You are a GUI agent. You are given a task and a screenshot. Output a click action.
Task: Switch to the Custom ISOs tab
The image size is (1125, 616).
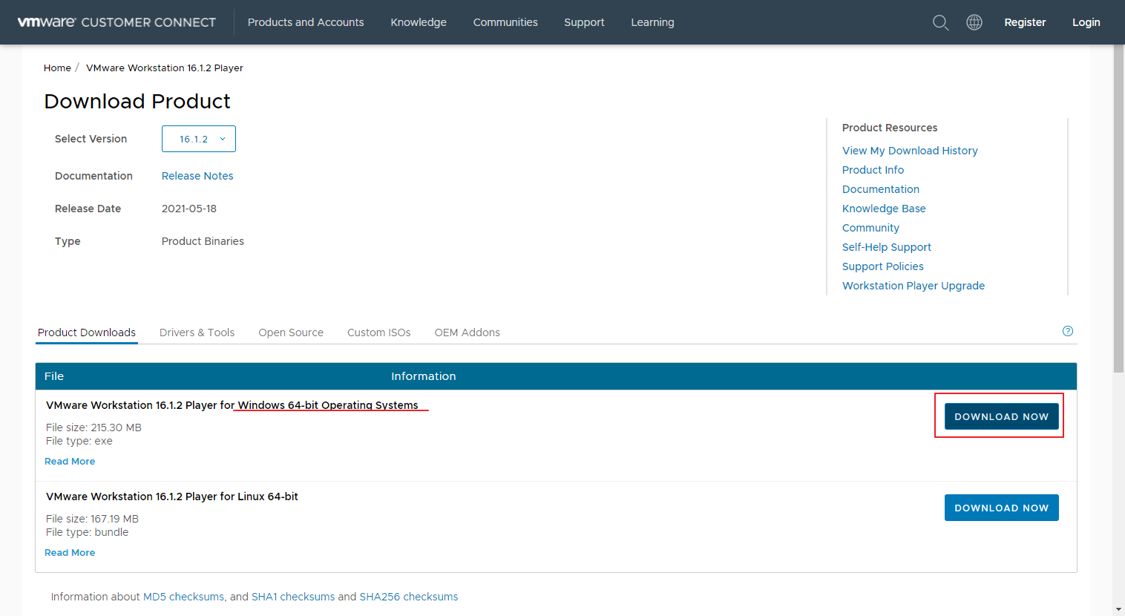pyautogui.click(x=379, y=332)
